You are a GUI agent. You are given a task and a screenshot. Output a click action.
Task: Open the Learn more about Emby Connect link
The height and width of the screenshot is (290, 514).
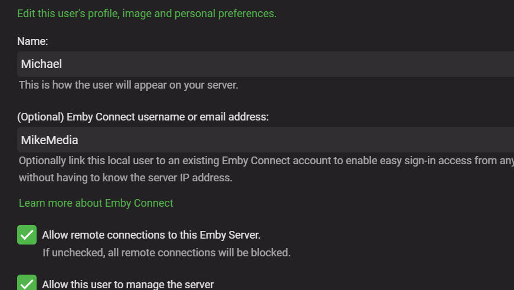point(96,203)
